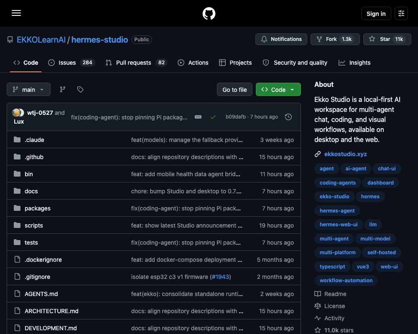Open the .gitignore file
The height and width of the screenshot is (334, 418).
37,277
